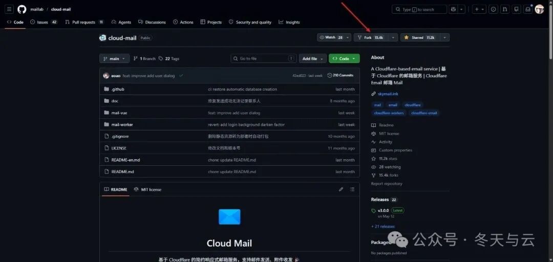Open the README outline list icon
This screenshot has width=553, height=262.
(x=352, y=189)
